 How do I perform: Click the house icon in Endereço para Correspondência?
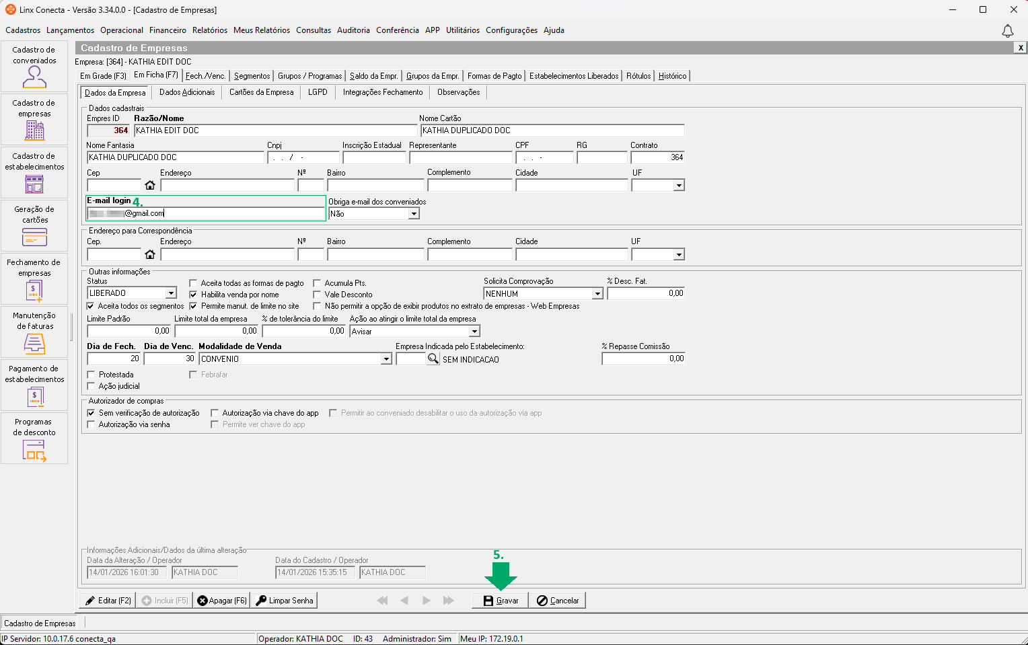(150, 254)
